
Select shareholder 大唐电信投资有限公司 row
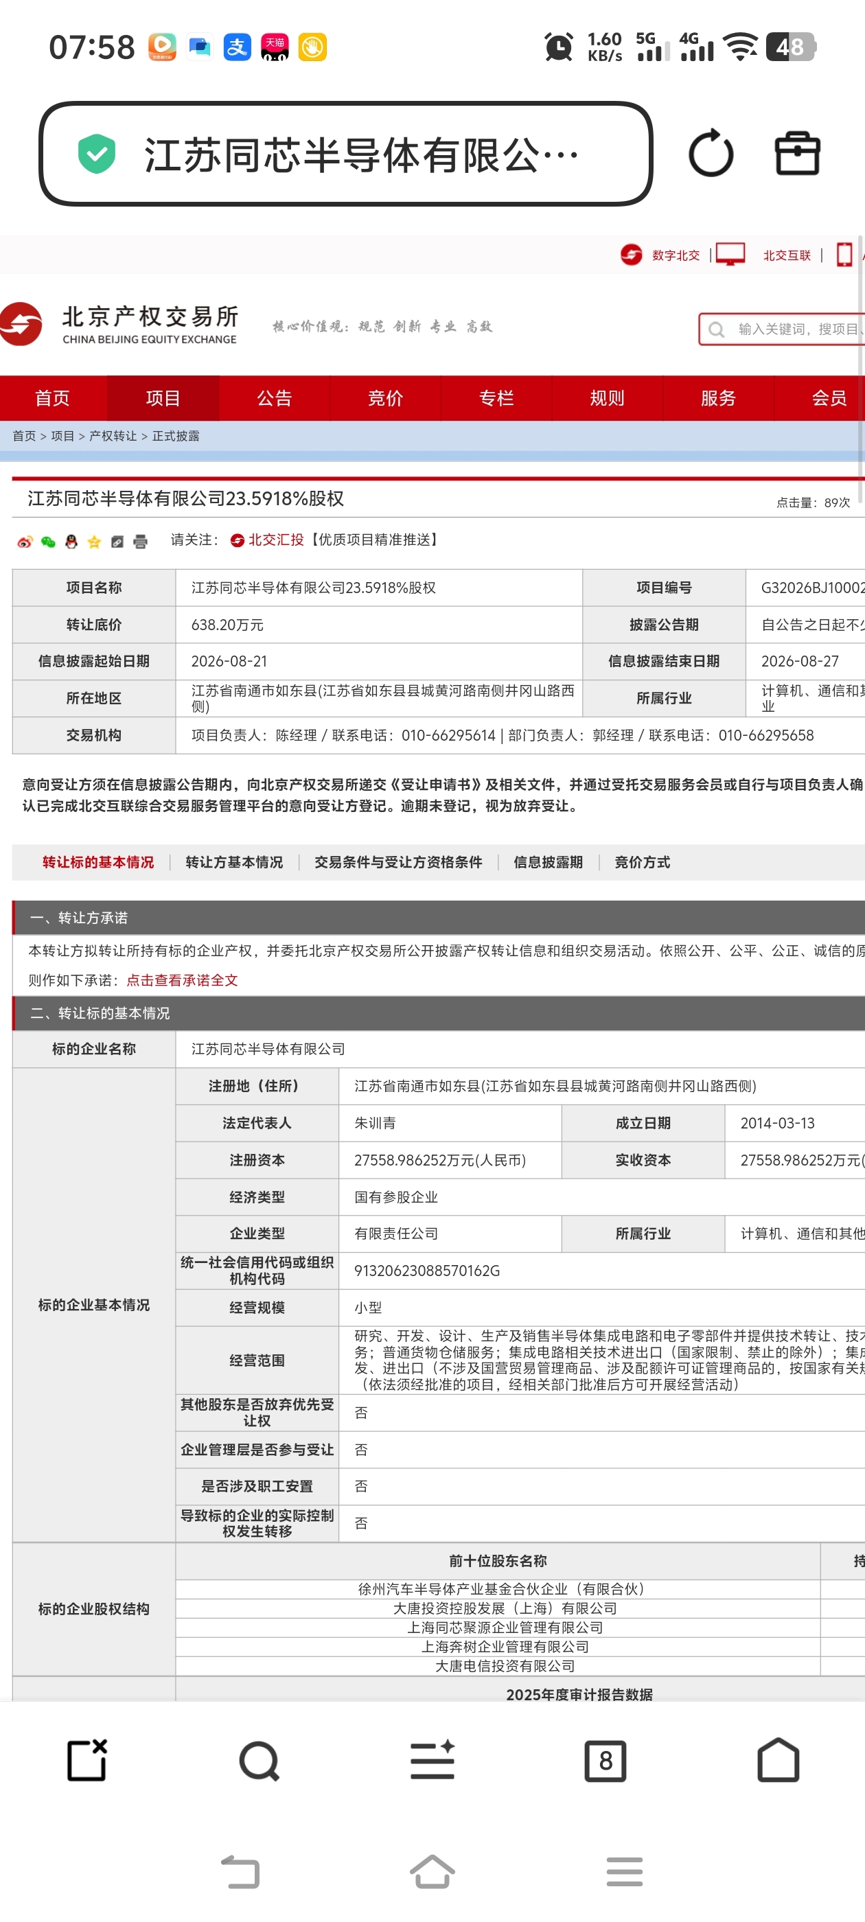498,1666
